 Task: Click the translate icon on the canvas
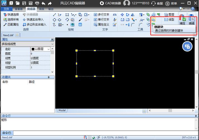(x=187, y=46)
